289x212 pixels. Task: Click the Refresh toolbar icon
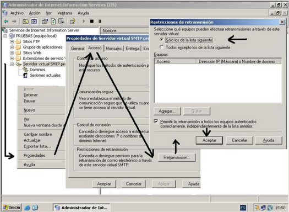click(53, 22)
